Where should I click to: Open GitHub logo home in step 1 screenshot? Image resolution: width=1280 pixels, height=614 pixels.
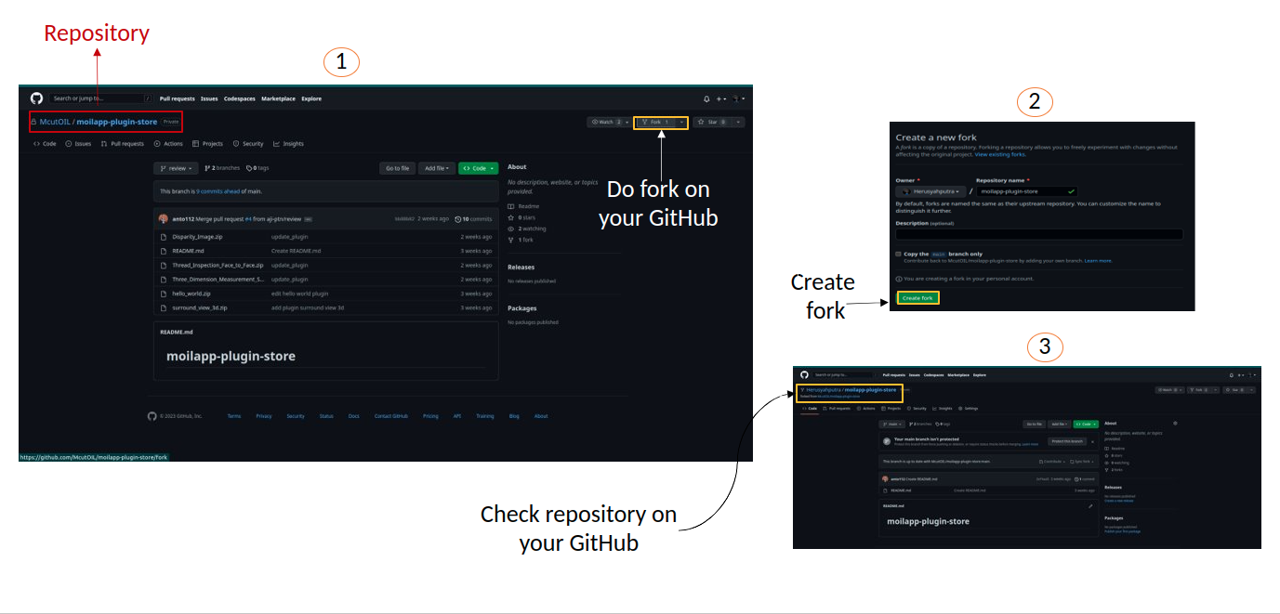(x=36, y=98)
